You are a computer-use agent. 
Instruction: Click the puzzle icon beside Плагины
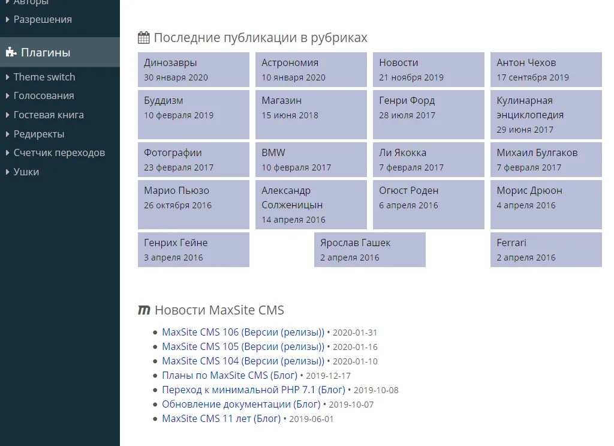tap(11, 53)
